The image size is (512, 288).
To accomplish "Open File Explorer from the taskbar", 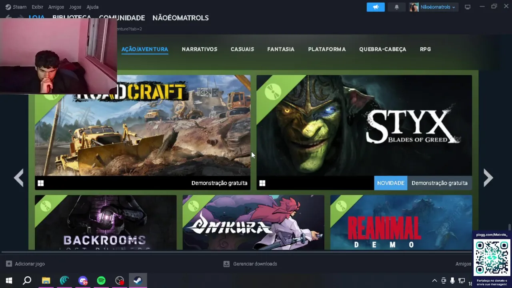I will 46,281.
